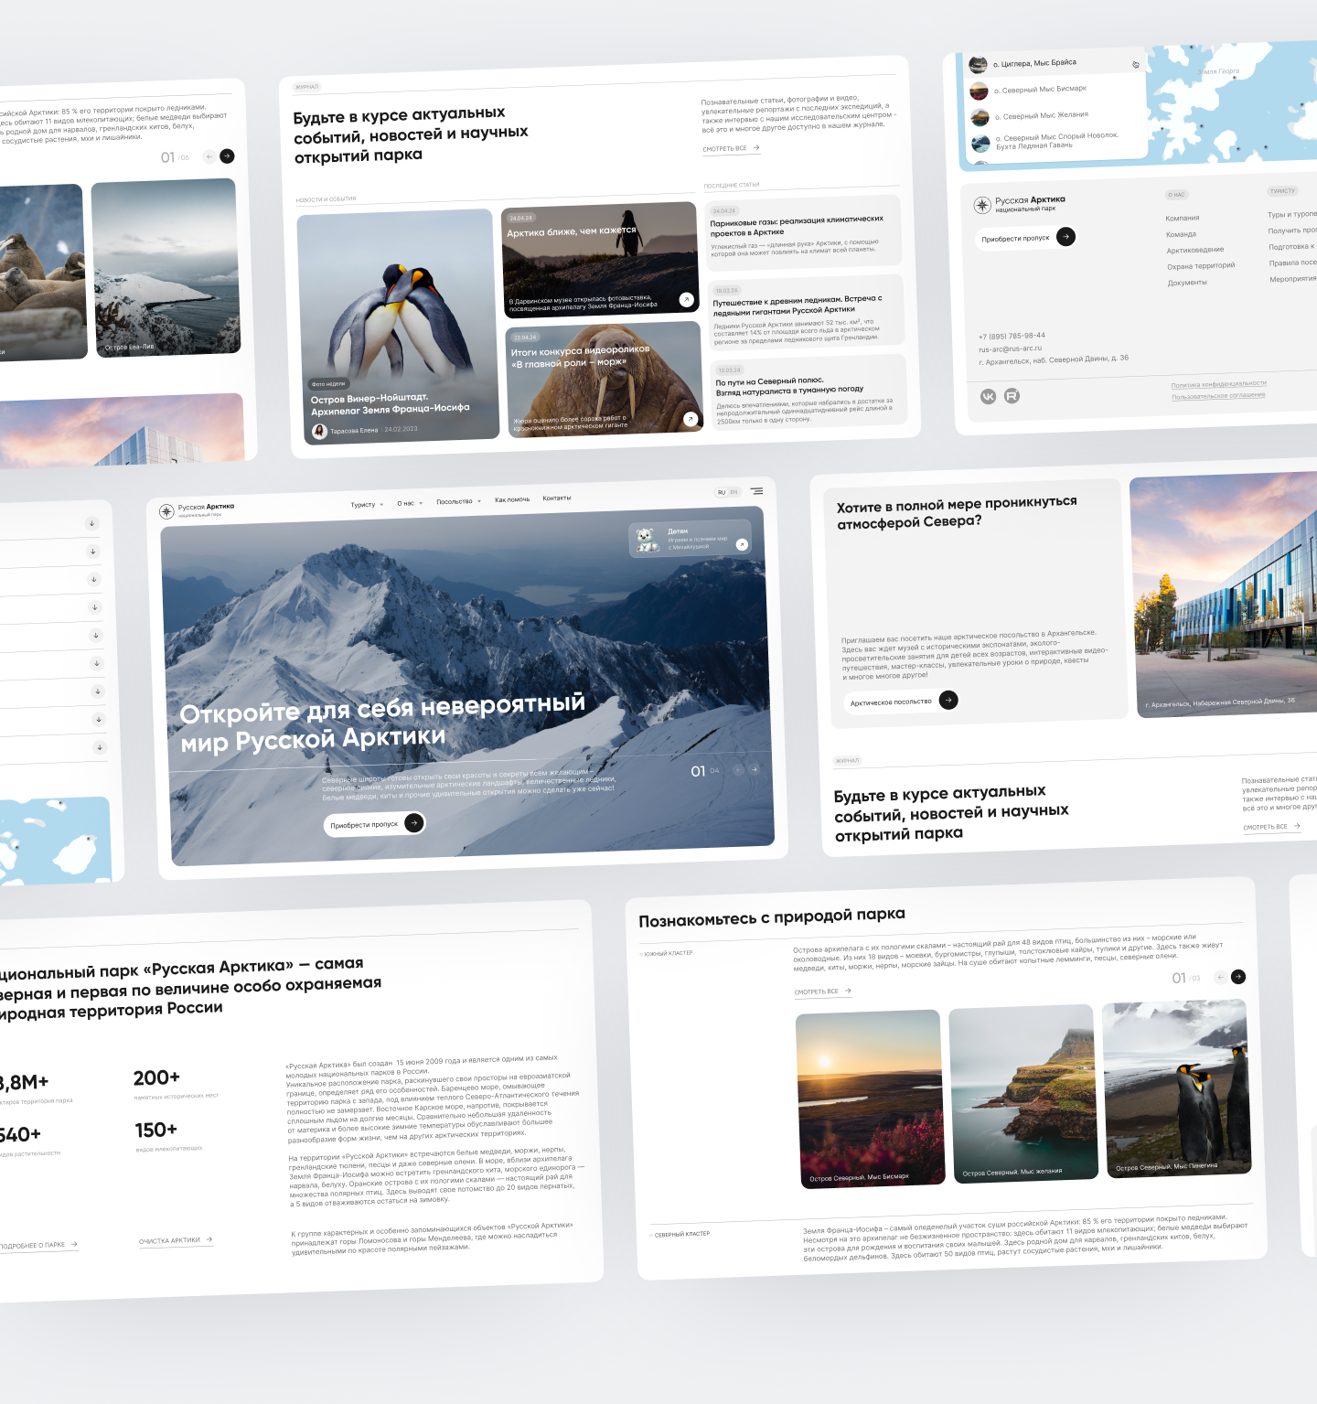Expand the Туристу navigation dropdown
Screen dimensions: 1317x1404
coord(366,505)
